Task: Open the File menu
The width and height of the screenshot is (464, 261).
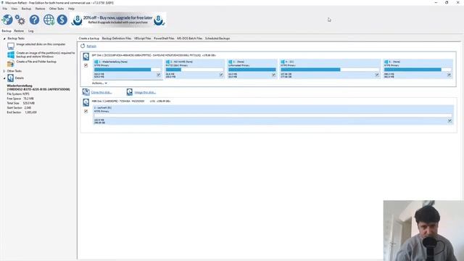Action: point(5,9)
